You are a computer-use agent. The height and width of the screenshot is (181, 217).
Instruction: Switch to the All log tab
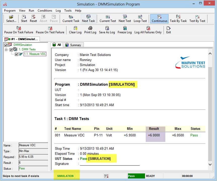point(57,45)
